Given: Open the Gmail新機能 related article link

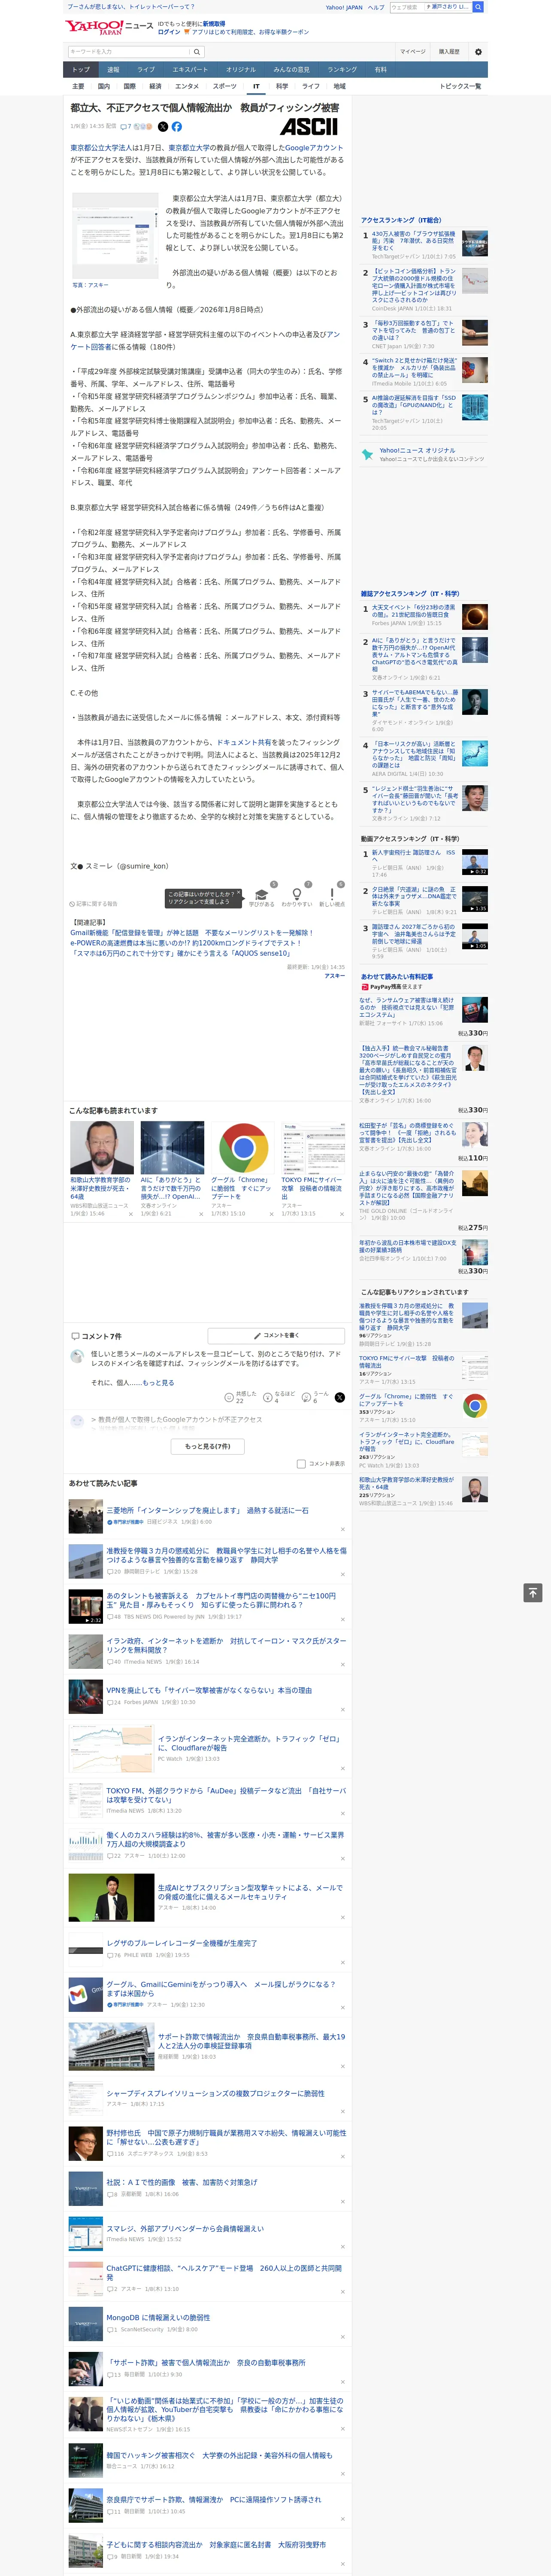Looking at the screenshot, I should [x=191, y=933].
